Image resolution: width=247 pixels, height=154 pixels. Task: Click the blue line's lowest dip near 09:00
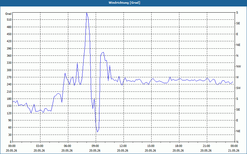point(97,132)
